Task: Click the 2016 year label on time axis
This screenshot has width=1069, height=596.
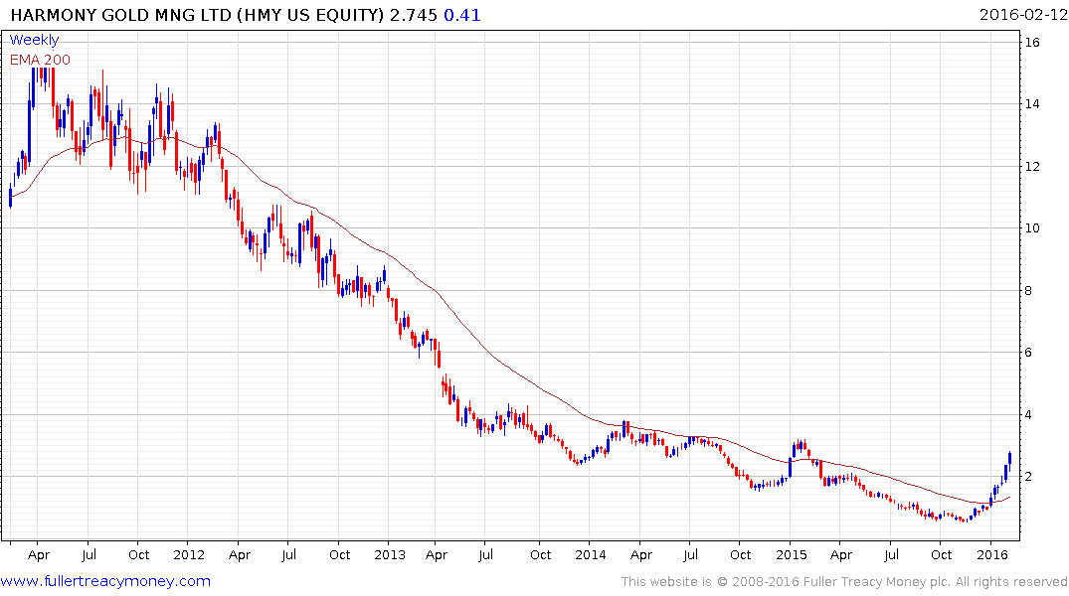Action: point(992,555)
